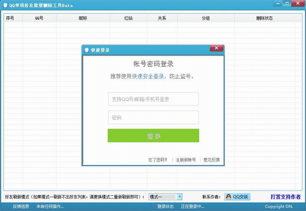This screenshot has width=306, height=211.
Task: Click the 反馈信息 status bar label
Action: click(x=21, y=206)
